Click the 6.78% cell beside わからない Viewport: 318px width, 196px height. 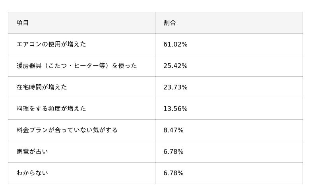click(x=173, y=173)
